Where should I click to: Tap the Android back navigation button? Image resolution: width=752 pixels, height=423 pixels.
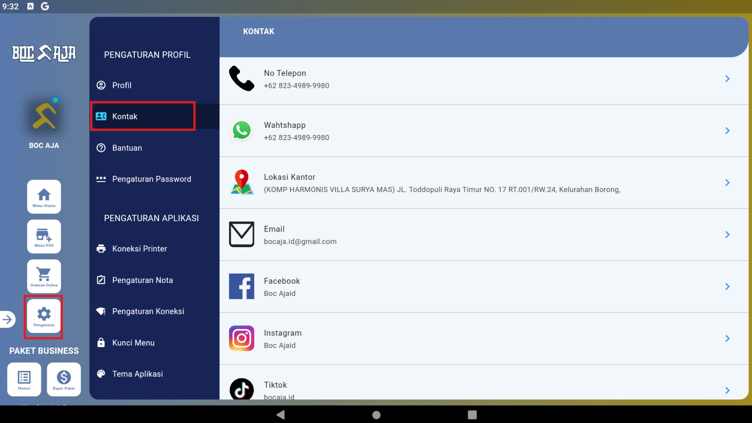pos(280,415)
